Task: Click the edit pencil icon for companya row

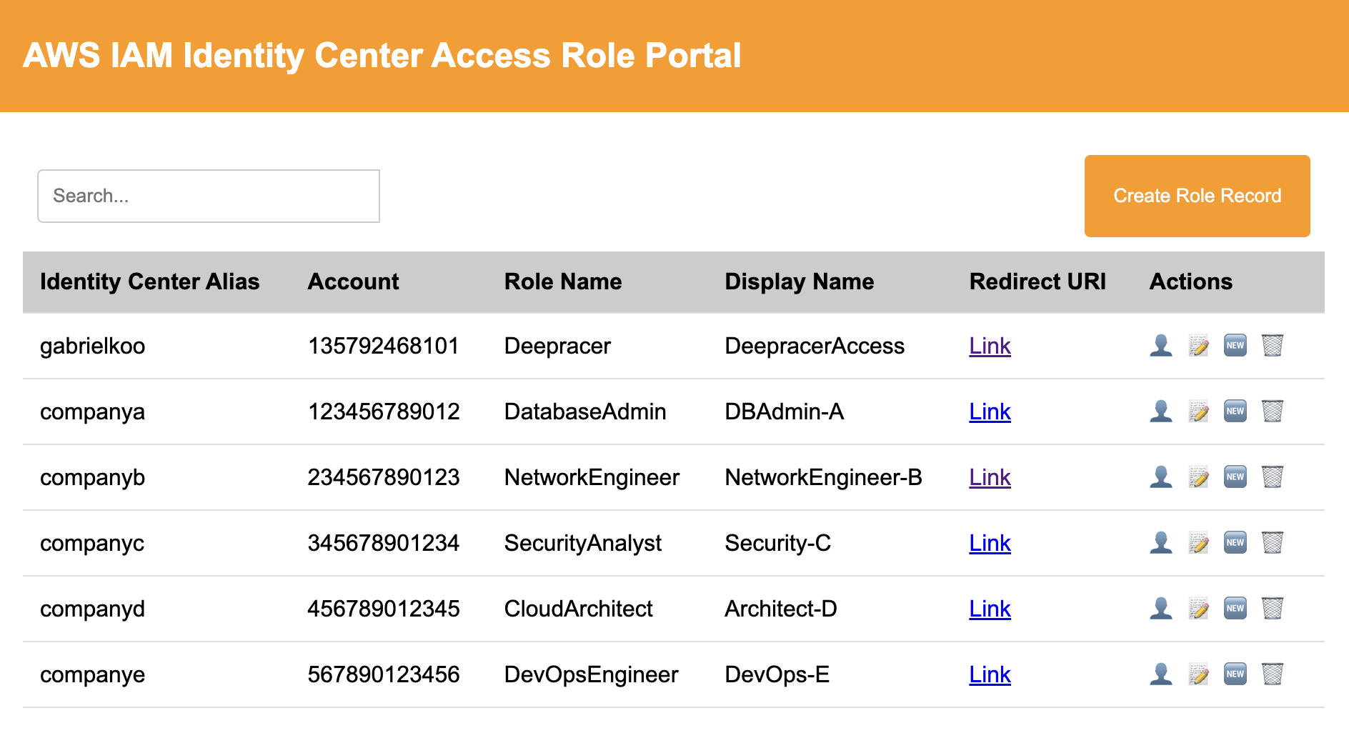Action: (1198, 412)
